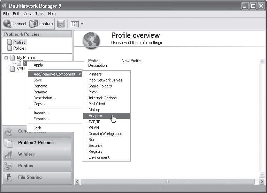The image size is (267, 193).
Task: Select the Policies item in the sidebar
Action: pyautogui.click(x=20, y=48)
